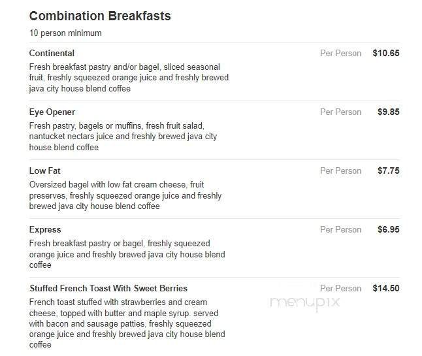The height and width of the screenshot is (356, 422).
Task: Click the $9.85 Eye Opener price
Action: [388, 112]
